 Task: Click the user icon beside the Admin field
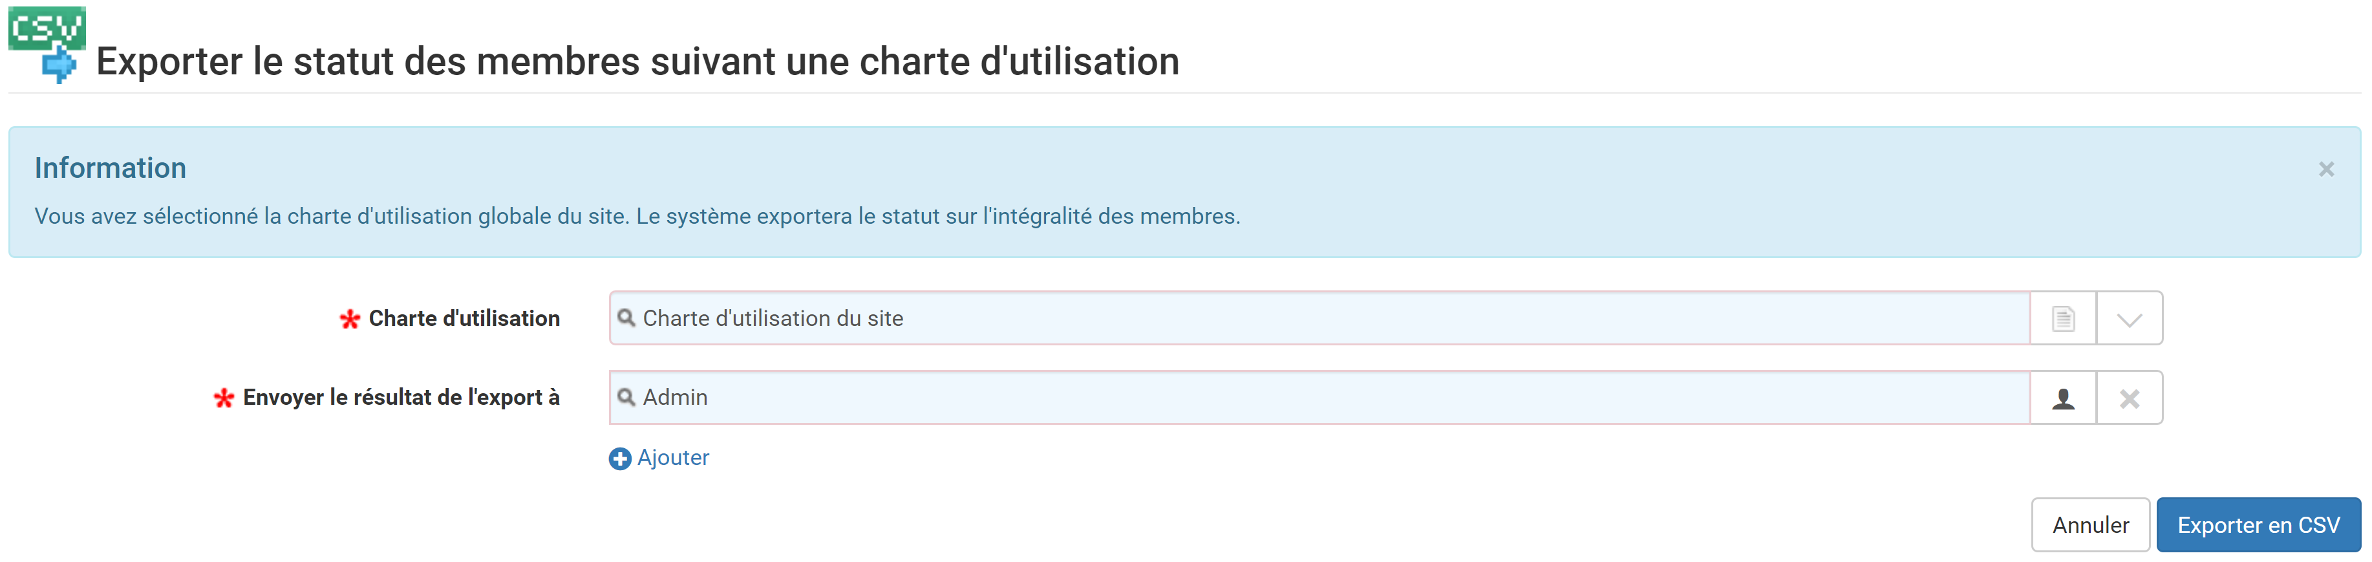click(x=2062, y=398)
